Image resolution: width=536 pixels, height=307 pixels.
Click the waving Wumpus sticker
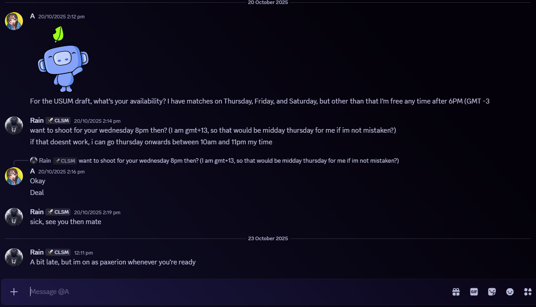click(63, 58)
